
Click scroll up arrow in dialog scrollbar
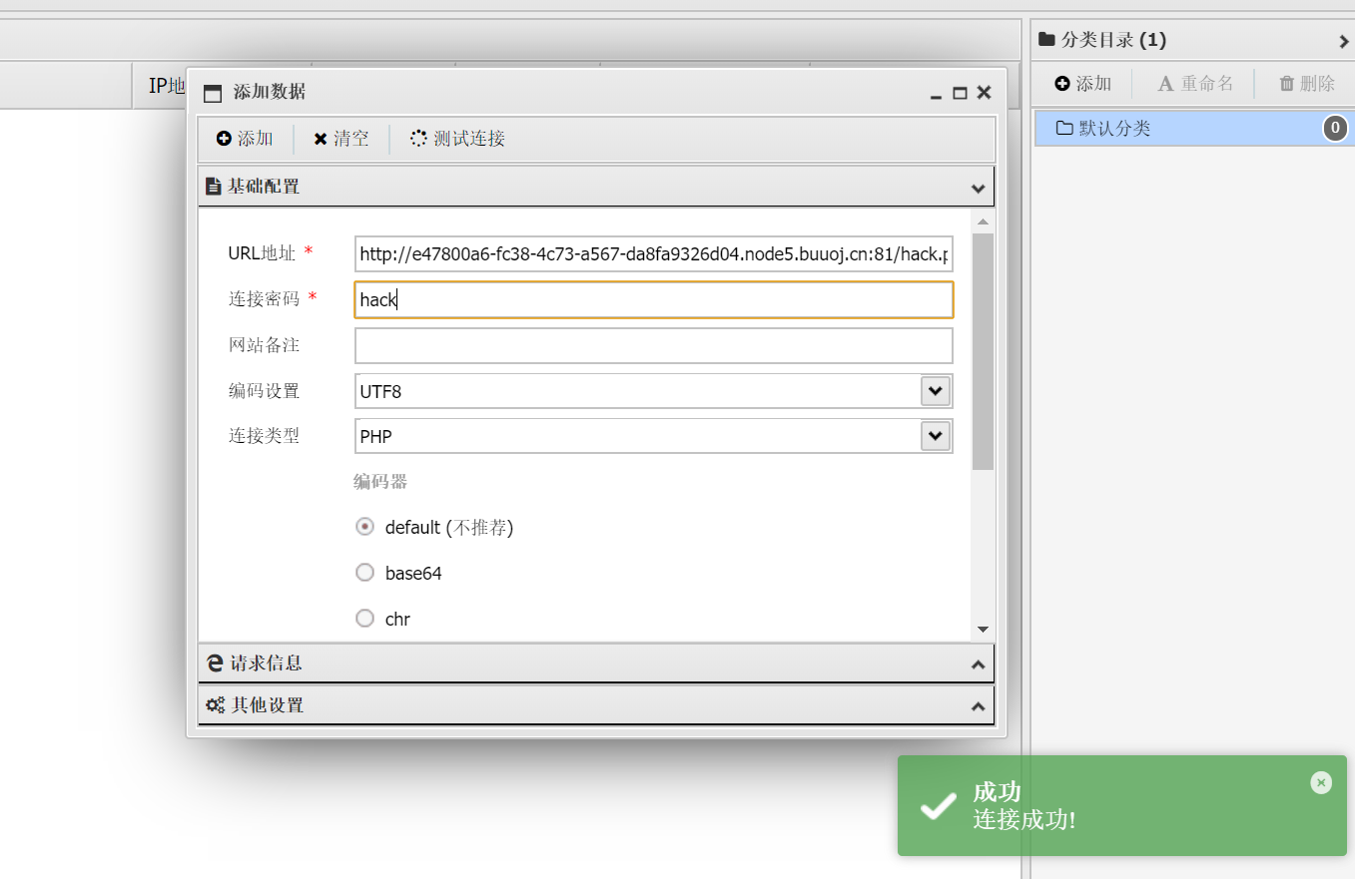(983, 221)
